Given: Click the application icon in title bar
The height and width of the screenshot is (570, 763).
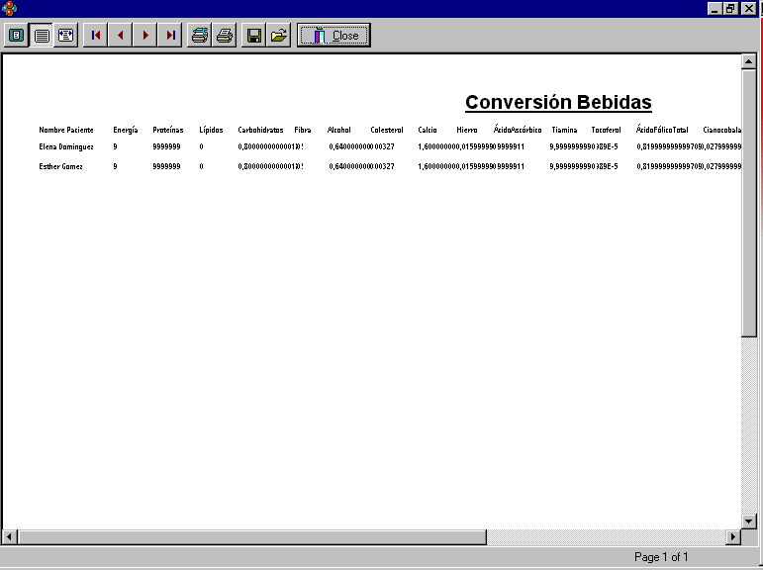Looking at the screenshot, I should (9, 8).
